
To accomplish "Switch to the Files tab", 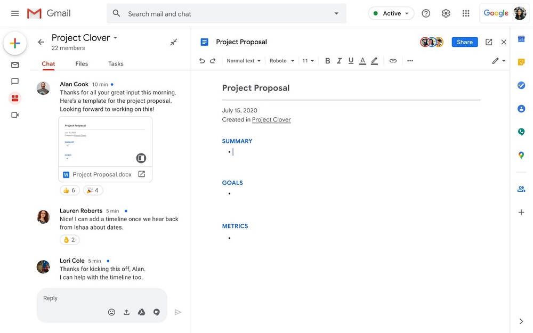I will [x=82, y=64].
